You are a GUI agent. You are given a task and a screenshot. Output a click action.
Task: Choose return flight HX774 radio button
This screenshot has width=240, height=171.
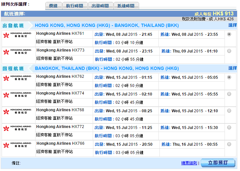[x=229, y=94]
